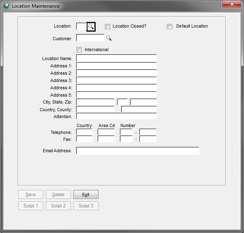The width and height of the screenshot is (244, 233).
Task: Click the Fax Country code field
Action: (x=84, y=139)
